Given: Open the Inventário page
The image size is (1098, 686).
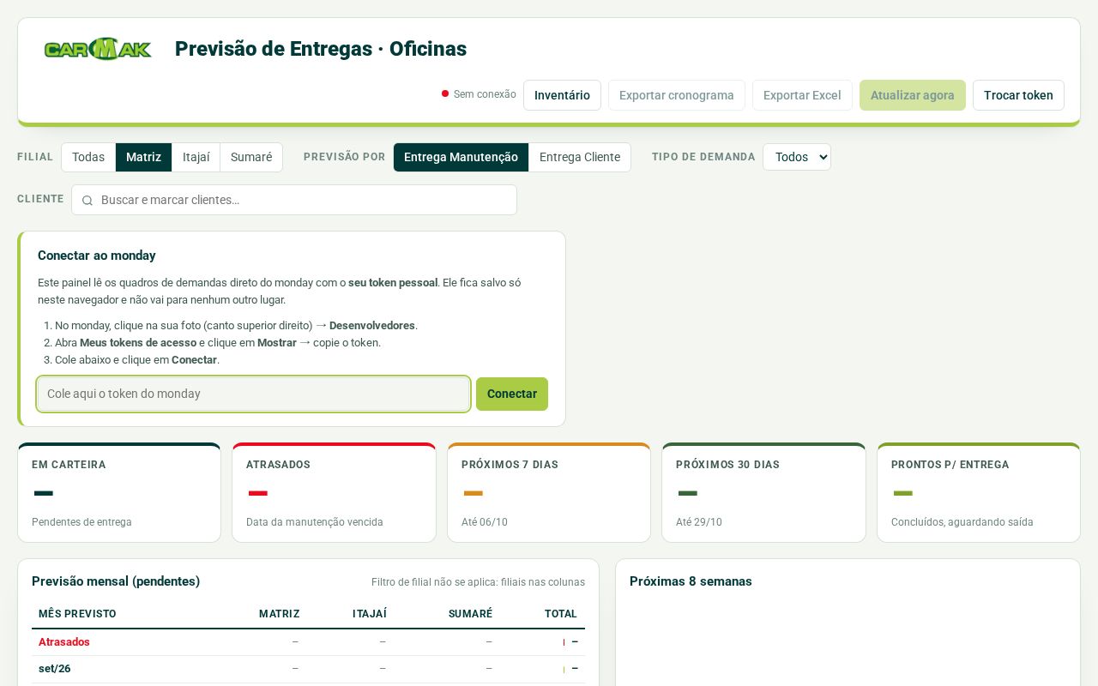Looking at the screenshot, I should pyautogui.click(x=562, y=95).
